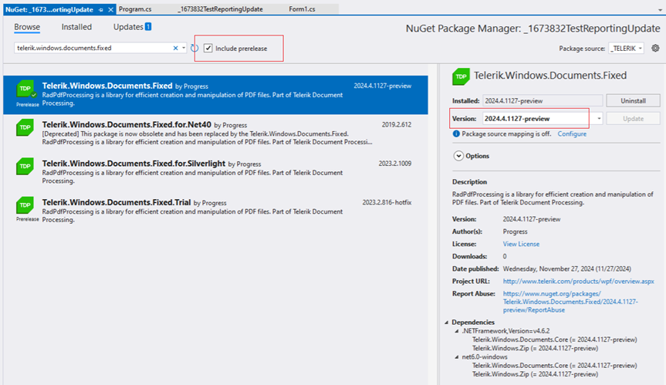Open NuGet settings gear icon
The image size is (666, 385).
click(655, 48)
